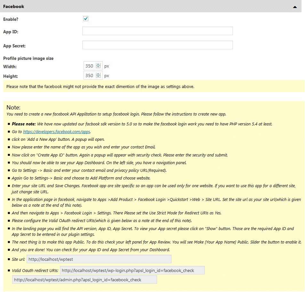The image size is (305, 295).
Task: Click the px unit beside the Width field
Action: tap(107, 66)
